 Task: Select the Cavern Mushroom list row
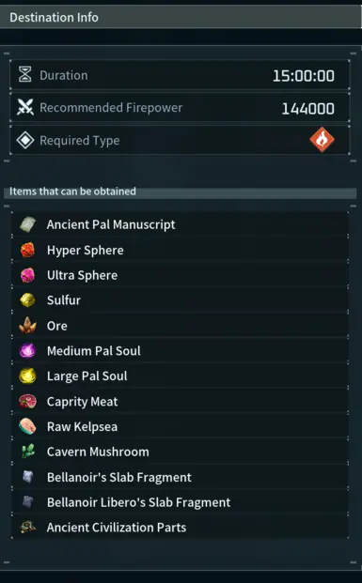coord(181,452)
